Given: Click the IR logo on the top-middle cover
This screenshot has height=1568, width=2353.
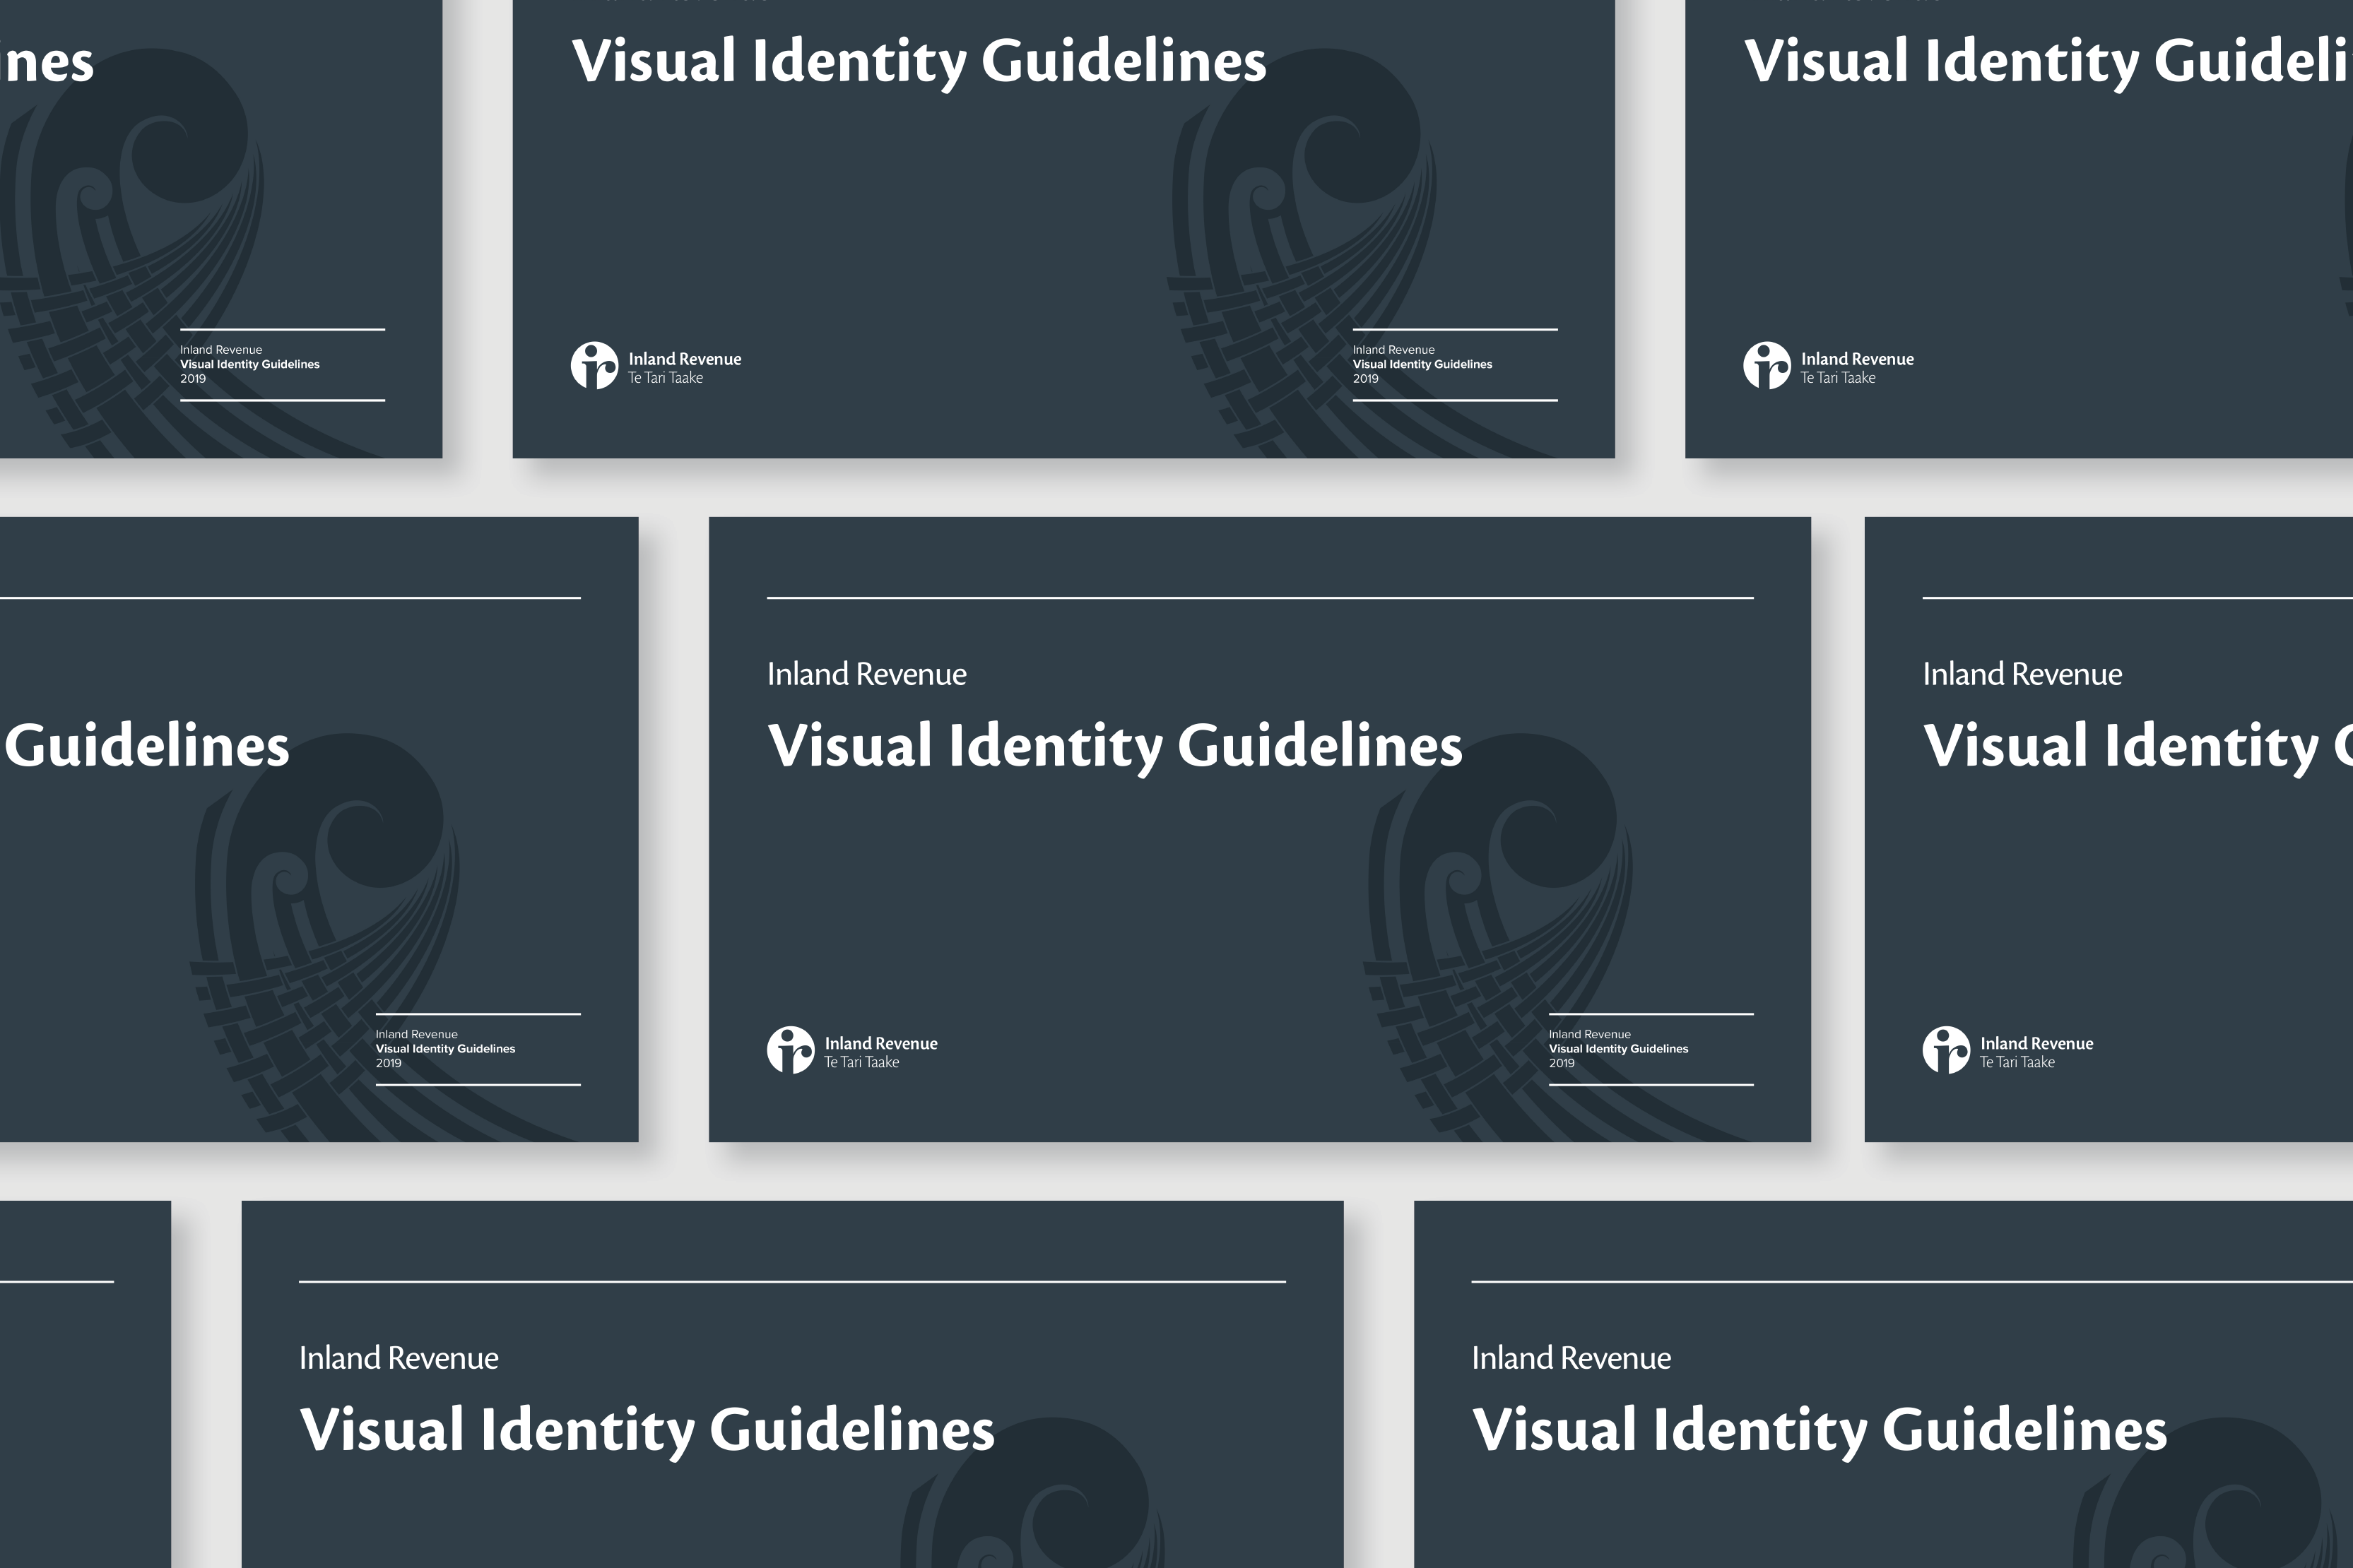Looking at the screenshot, I should coord(594,365).
